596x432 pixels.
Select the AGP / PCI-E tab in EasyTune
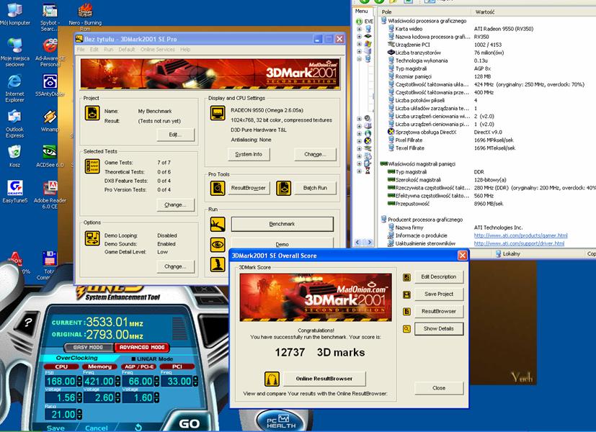coord(140,366)
